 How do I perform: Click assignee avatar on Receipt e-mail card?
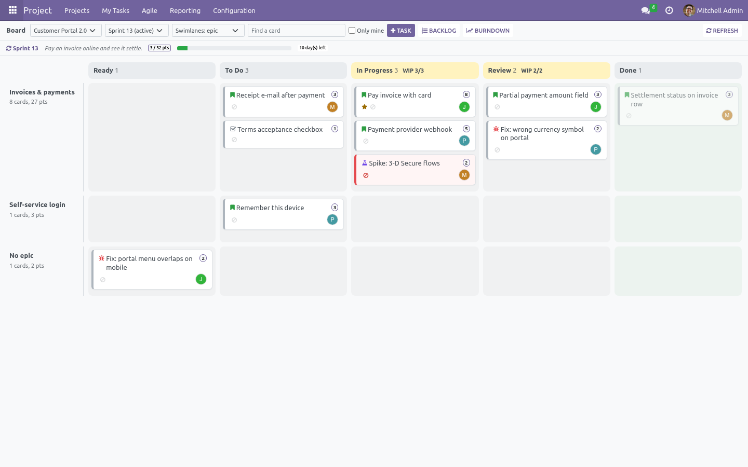point(332,107)
